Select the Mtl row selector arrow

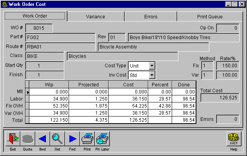[x=27, y=92]
